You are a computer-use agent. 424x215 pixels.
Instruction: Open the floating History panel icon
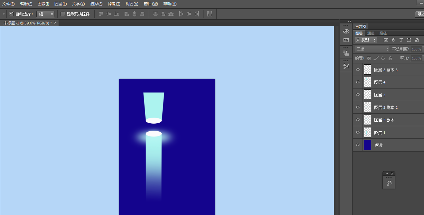(389, 183)
